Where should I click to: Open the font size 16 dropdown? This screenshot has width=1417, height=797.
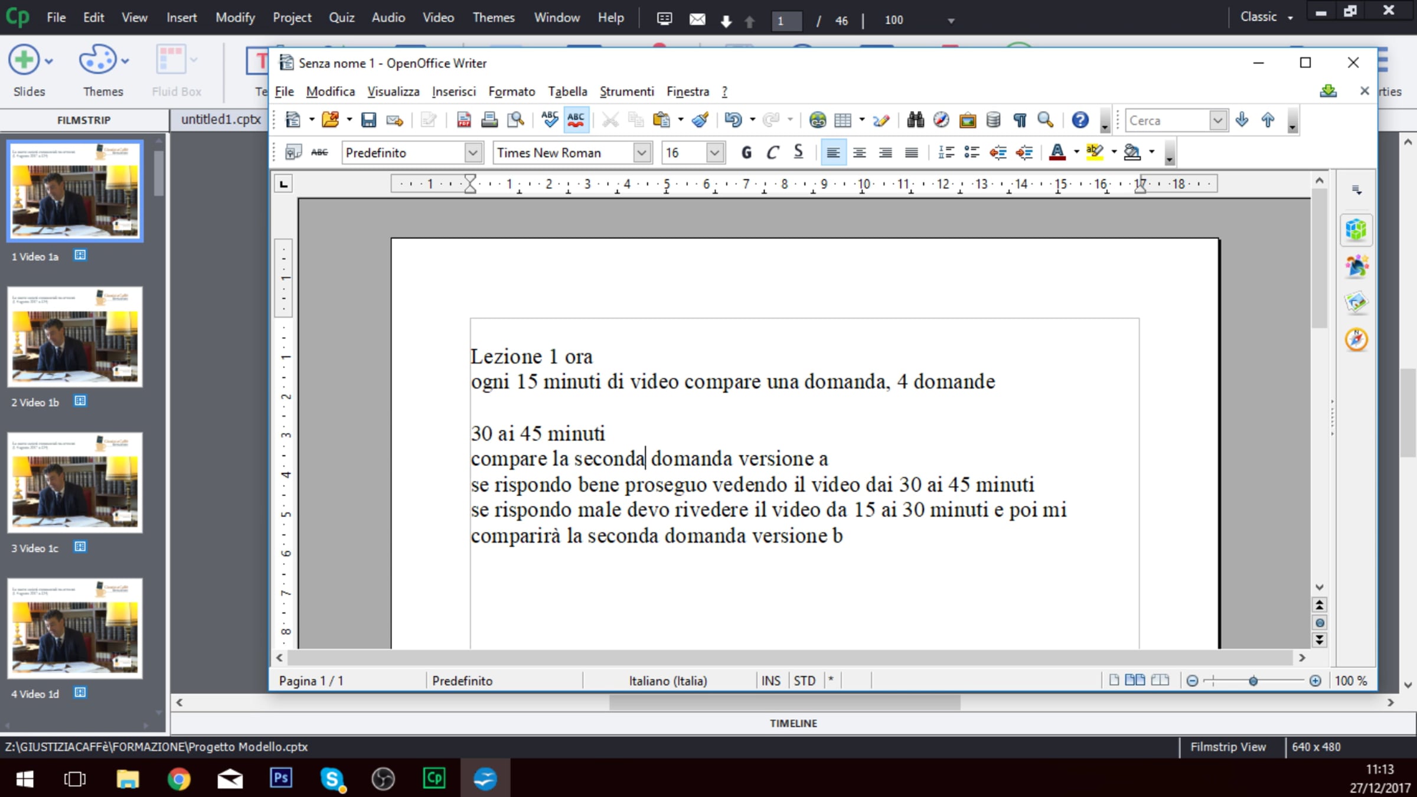[714, 153]
